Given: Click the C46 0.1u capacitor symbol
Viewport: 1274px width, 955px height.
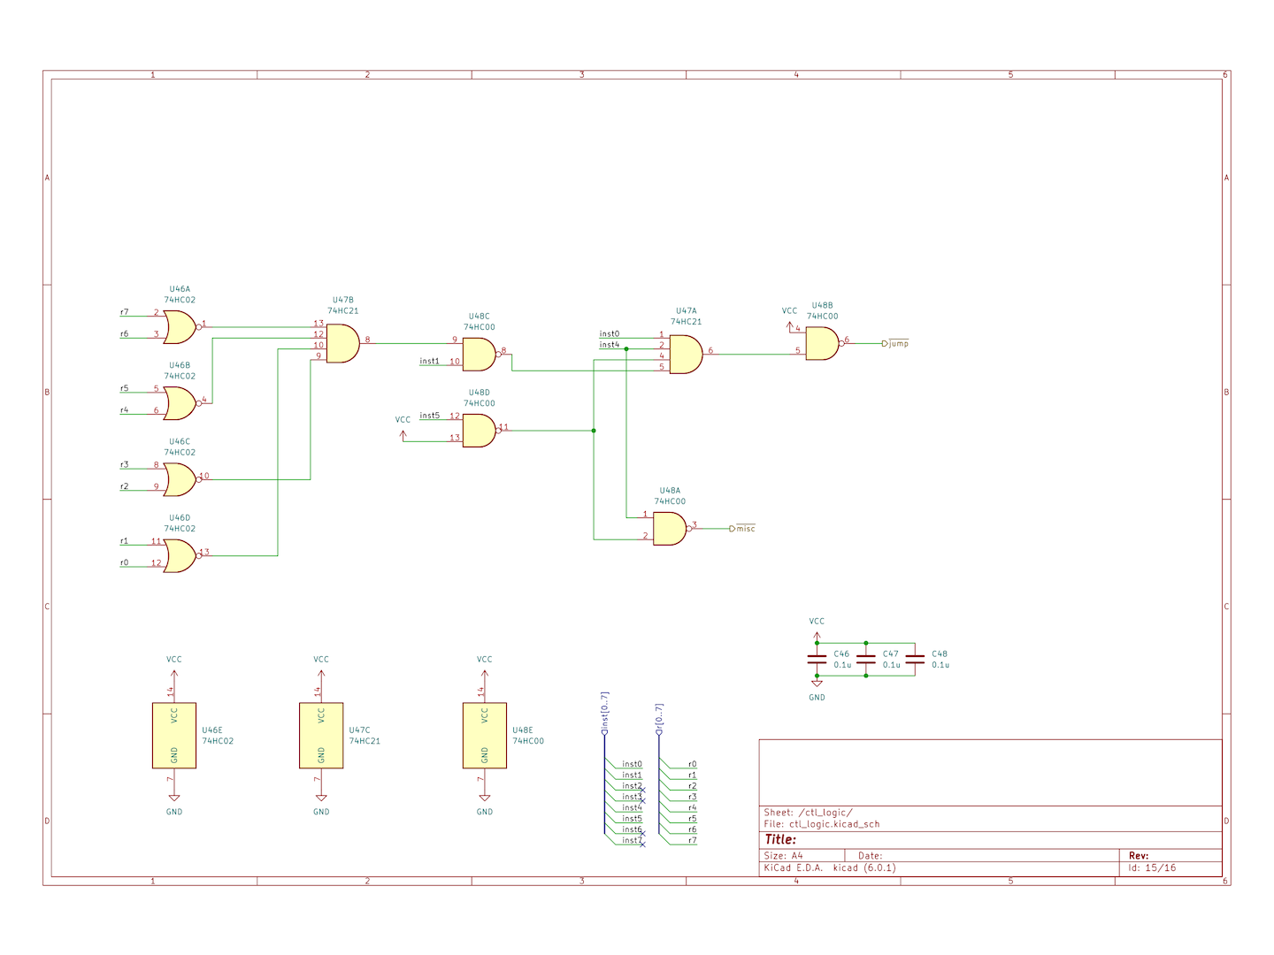Looking at the screenshot, I should click(817, 660).
